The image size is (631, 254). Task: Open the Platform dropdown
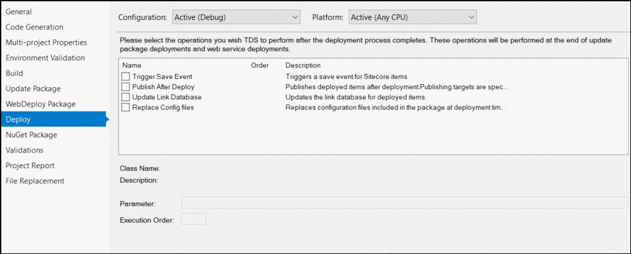point(412,17)
